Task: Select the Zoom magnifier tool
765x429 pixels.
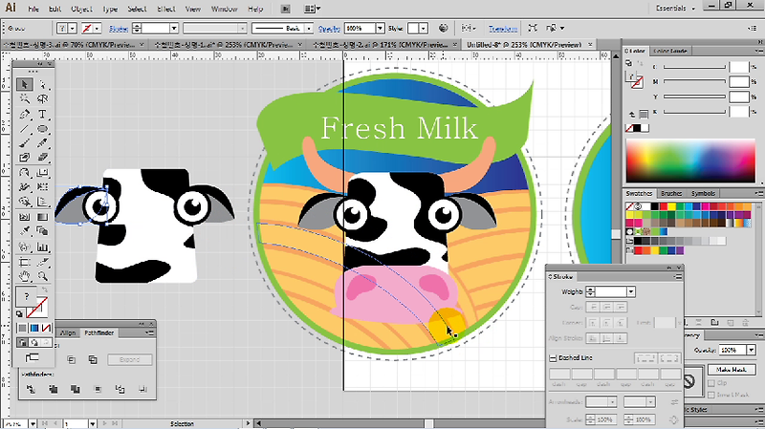Action: pos(43,276)
